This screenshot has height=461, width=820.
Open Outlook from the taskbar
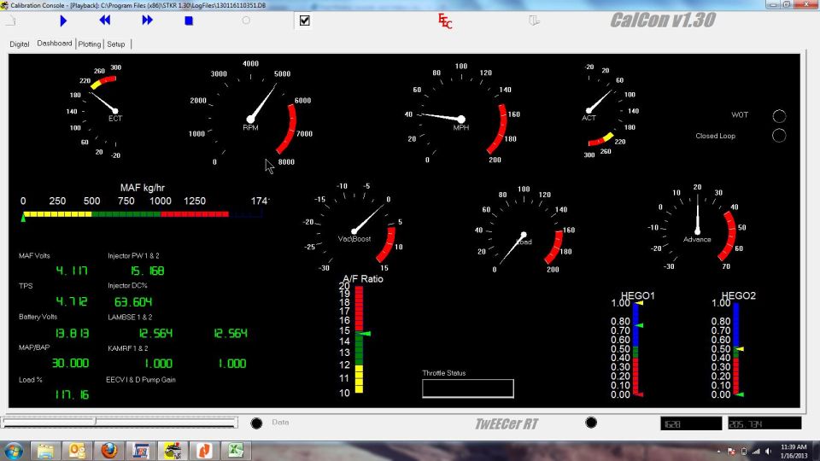tap(78, 451)
